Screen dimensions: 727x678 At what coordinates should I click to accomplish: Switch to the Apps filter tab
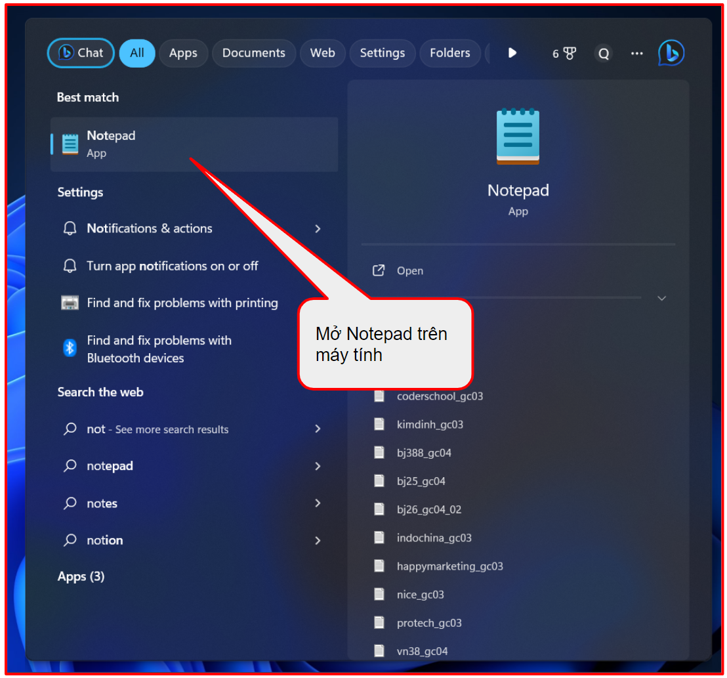click(183, 53)
